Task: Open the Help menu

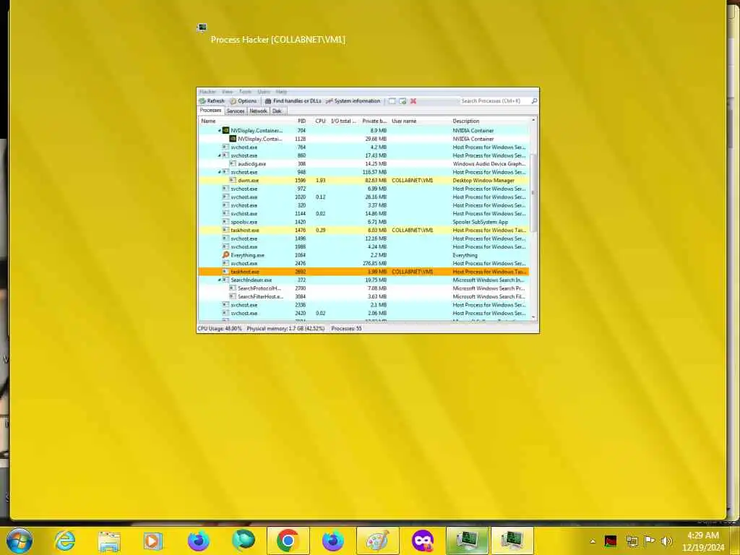Action: click(281, 92)
